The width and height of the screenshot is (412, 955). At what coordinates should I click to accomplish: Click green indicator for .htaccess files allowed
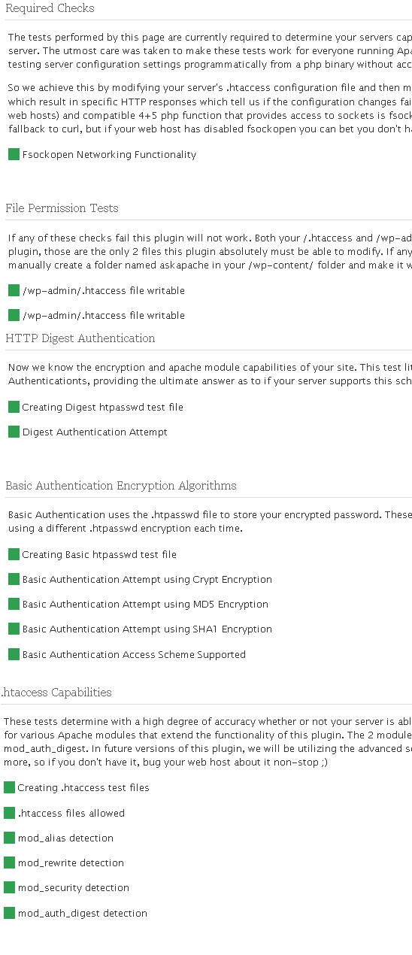coord(9,813)
